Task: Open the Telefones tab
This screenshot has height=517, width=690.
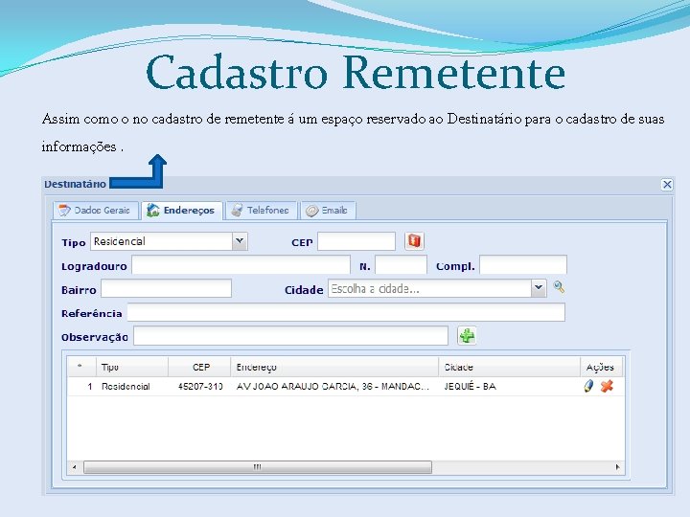Action: point(262,211)
